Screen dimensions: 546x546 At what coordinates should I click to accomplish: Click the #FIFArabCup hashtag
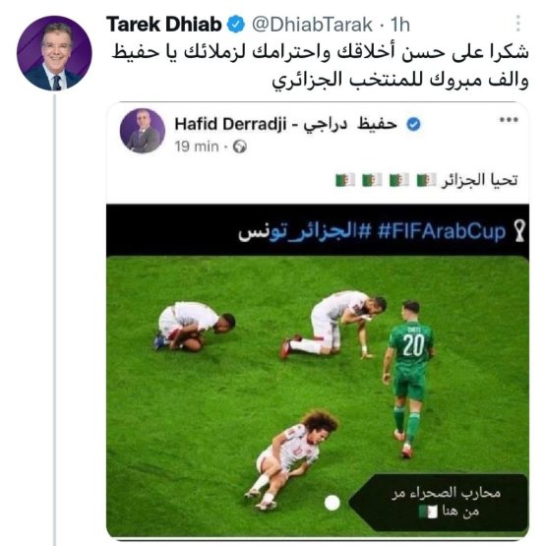pos(441,231)
